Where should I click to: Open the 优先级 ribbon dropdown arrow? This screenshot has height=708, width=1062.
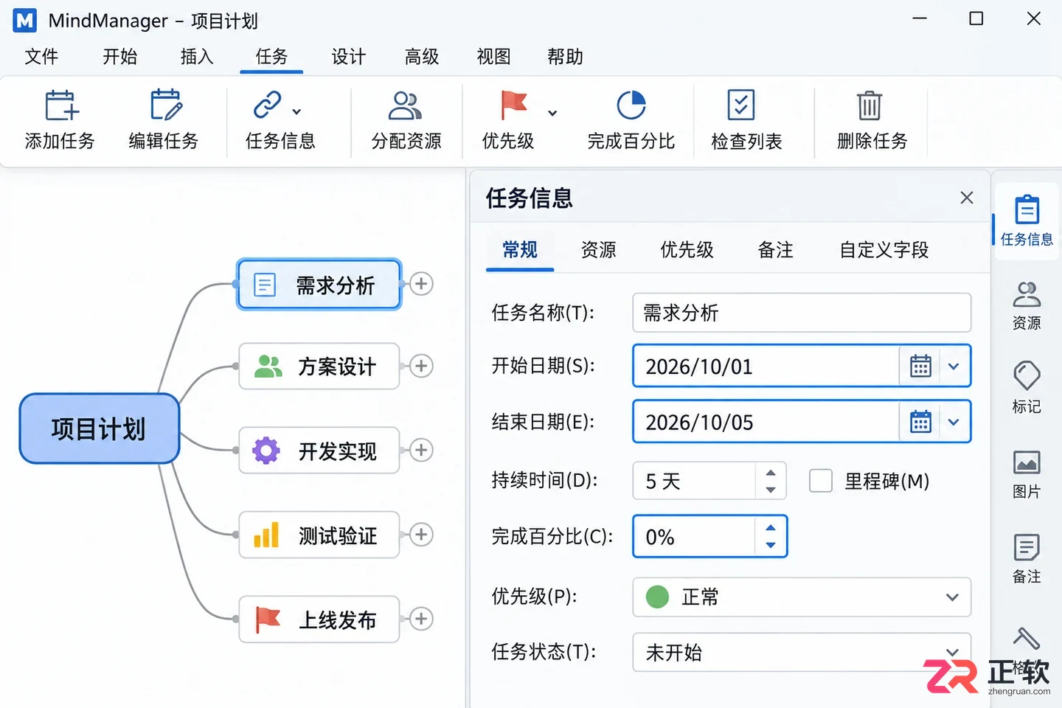pyautogui.click(x=552, y=113)
